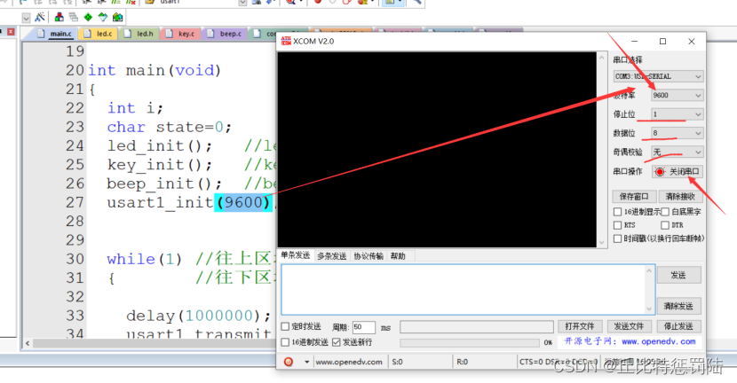Click the R:0 received counter in status bar
The height and width of the screenshot is (383, 737).
[462, 362]
